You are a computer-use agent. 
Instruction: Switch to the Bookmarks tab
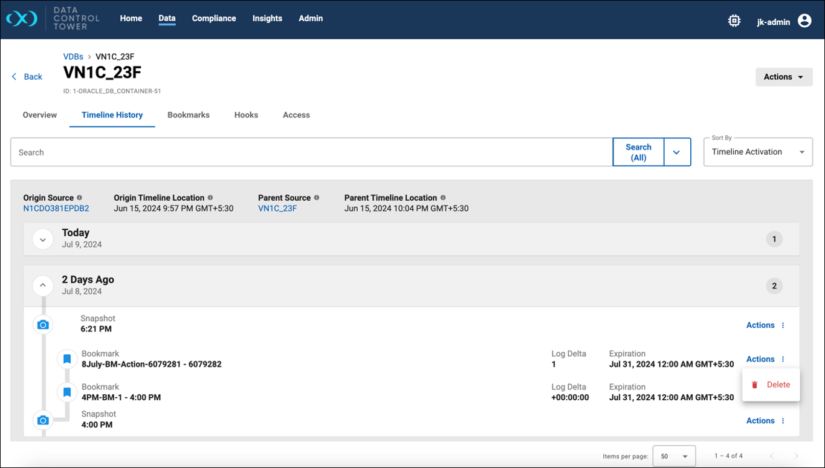tap(189, 115)
